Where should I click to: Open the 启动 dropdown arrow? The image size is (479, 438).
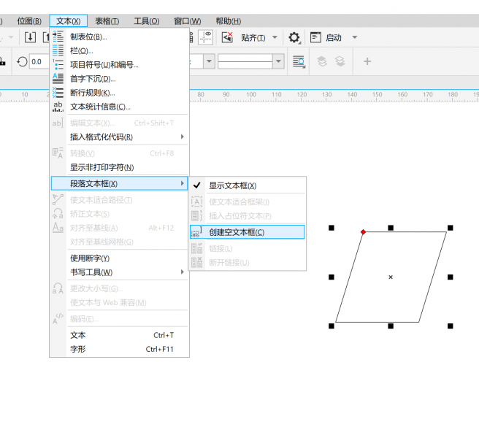(355, 37)
